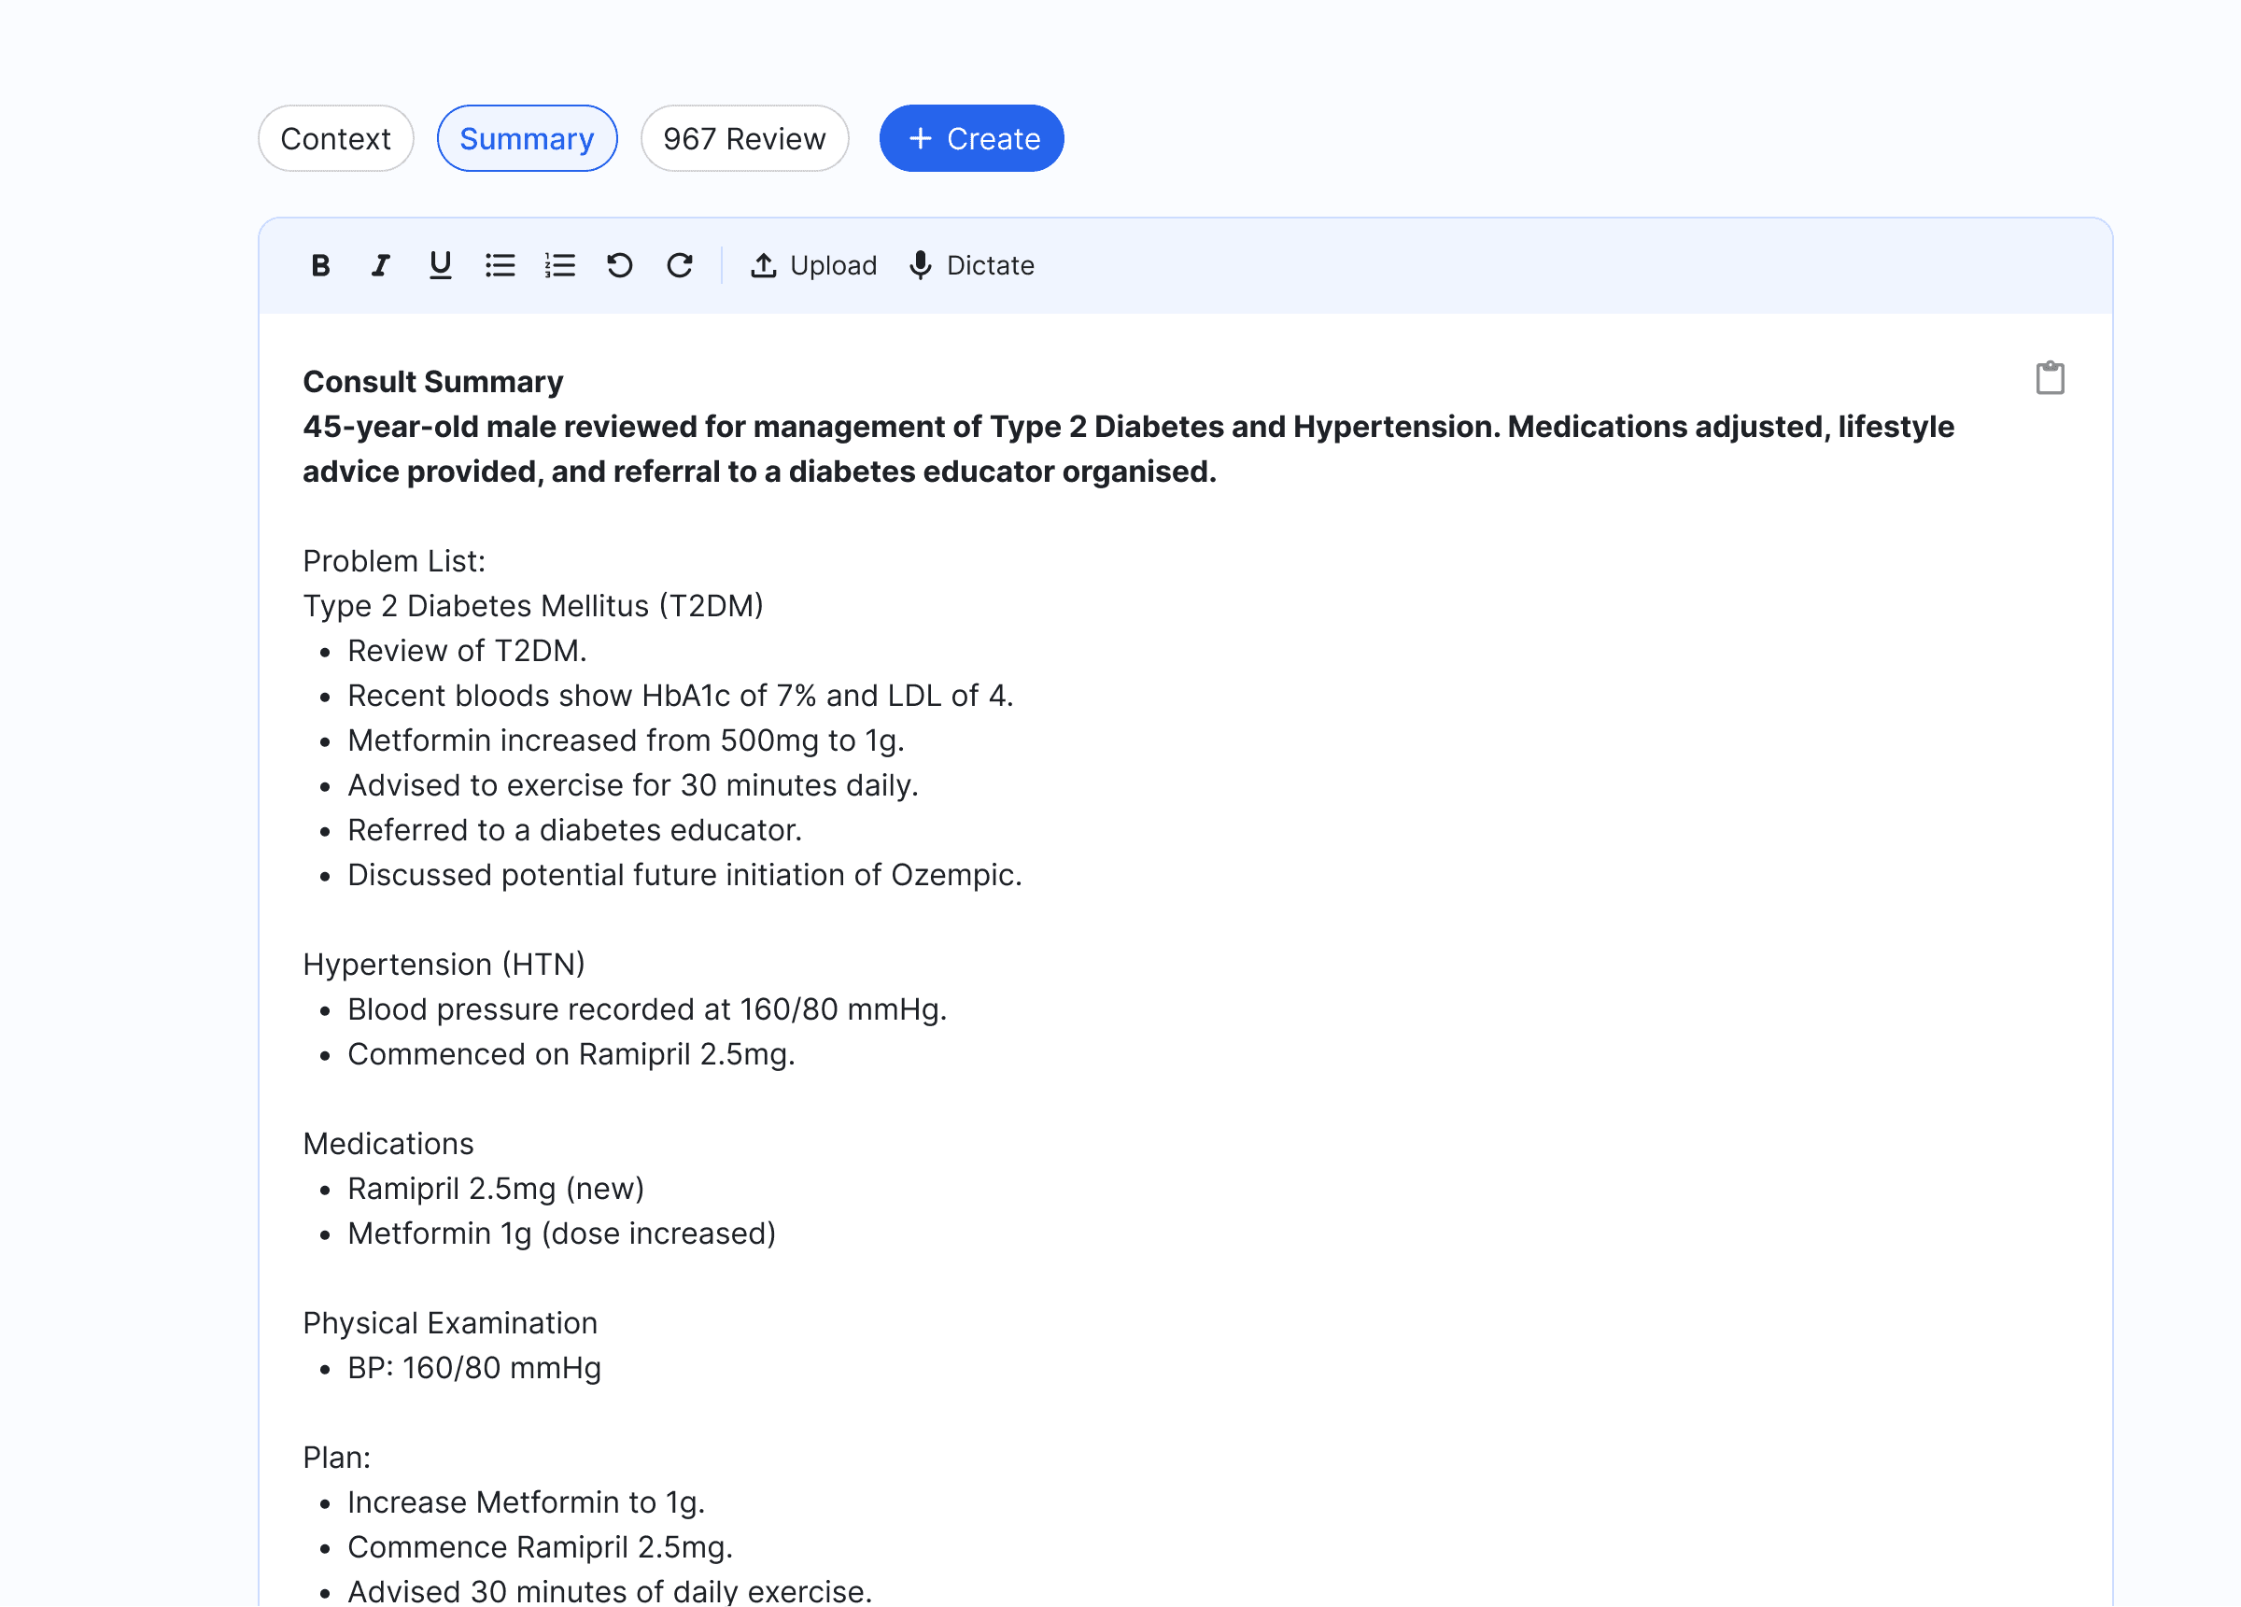Copy summary using the clipboard icon
This screenshot has height=1607, width=2241.
coord(2050,377)
